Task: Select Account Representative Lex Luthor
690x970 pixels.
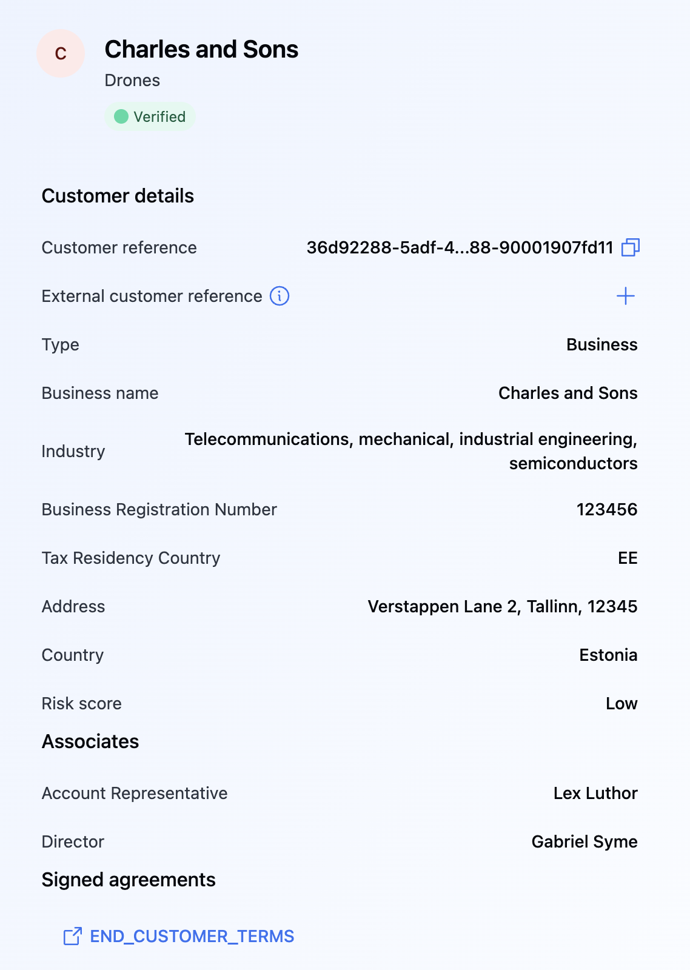Action: pyautogui.click(x=595, y=793)
